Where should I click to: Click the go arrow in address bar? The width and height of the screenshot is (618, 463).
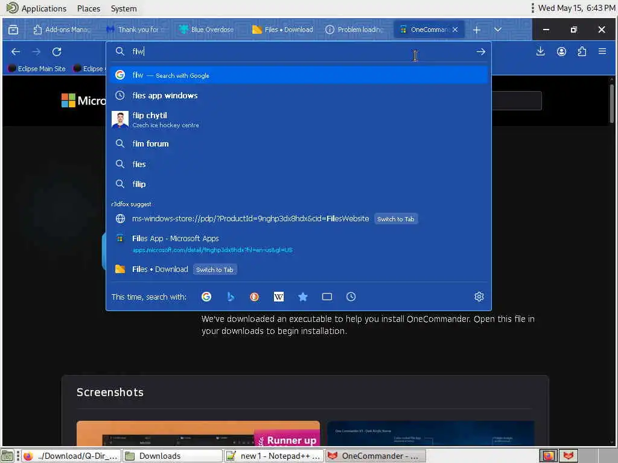click(480, 52)
